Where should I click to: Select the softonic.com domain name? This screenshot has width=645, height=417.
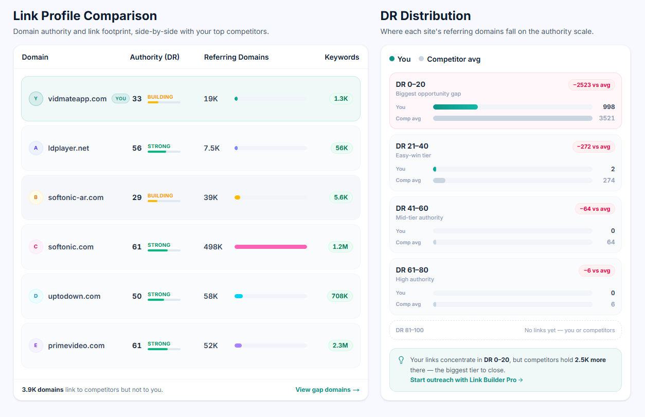pyautogui.click(x=70, y=247)
